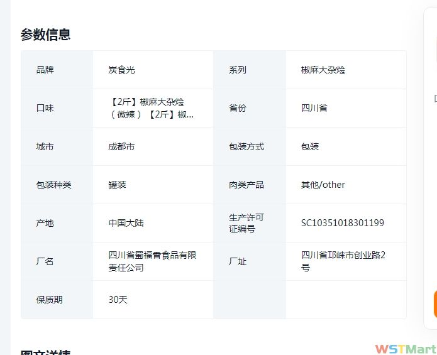This screenshot has height=355, width=437.
Task: Click the orange button at right edge
Action: click(x=434, y=304)
